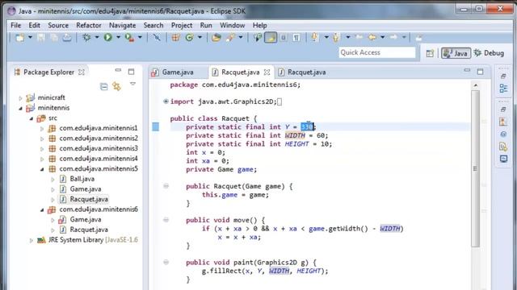Viewport: 517px width, 290px height.
Task: Switch to the Game.java editor tab
Action: [x=178, y=72]
